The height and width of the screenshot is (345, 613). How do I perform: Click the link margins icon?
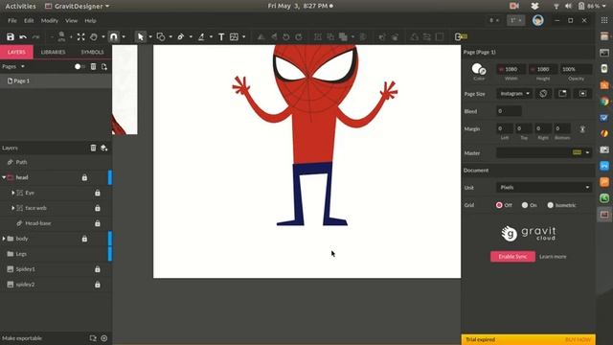(x=582, y=129)
